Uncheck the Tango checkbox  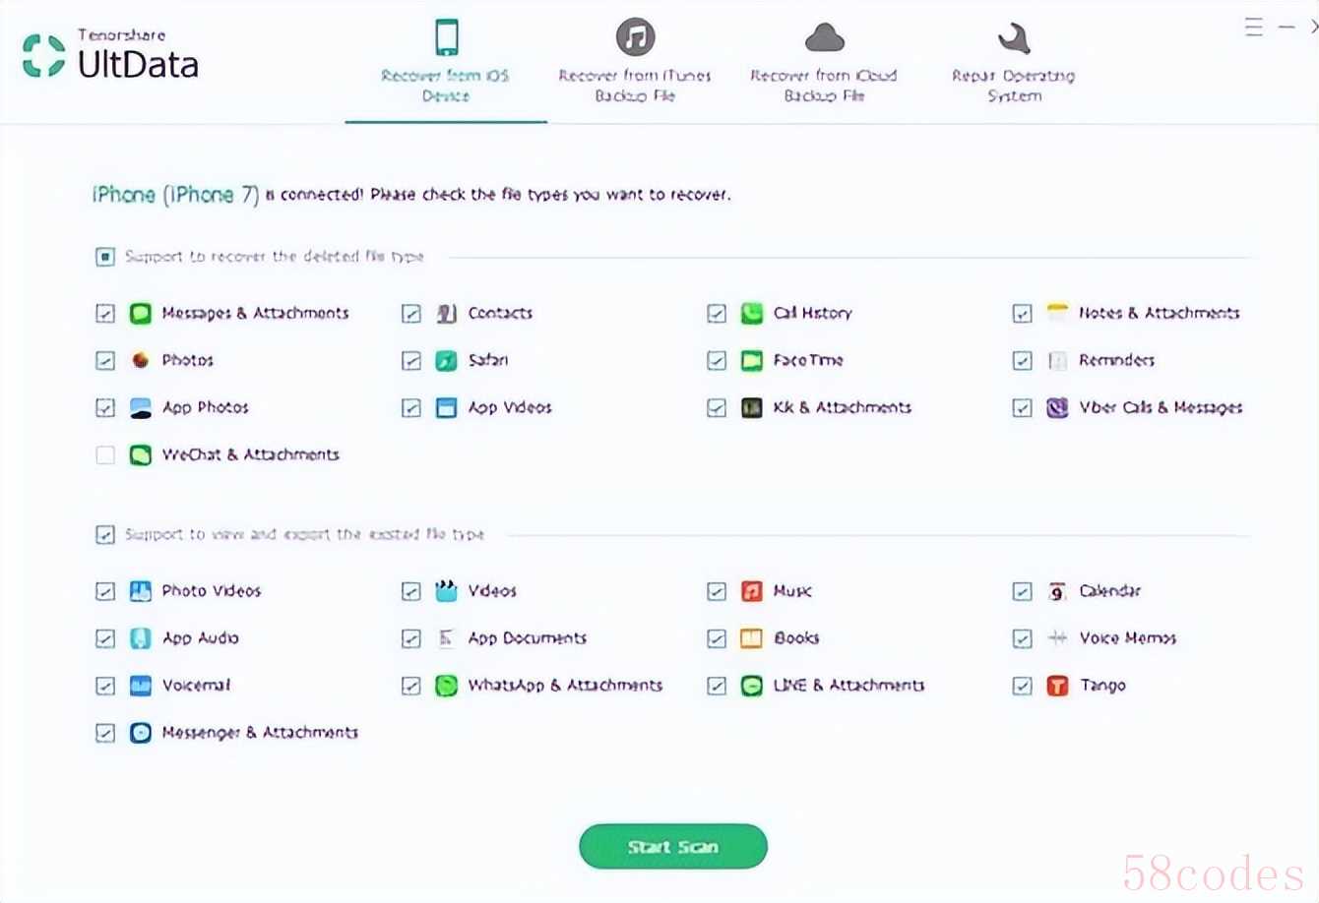1023,686
